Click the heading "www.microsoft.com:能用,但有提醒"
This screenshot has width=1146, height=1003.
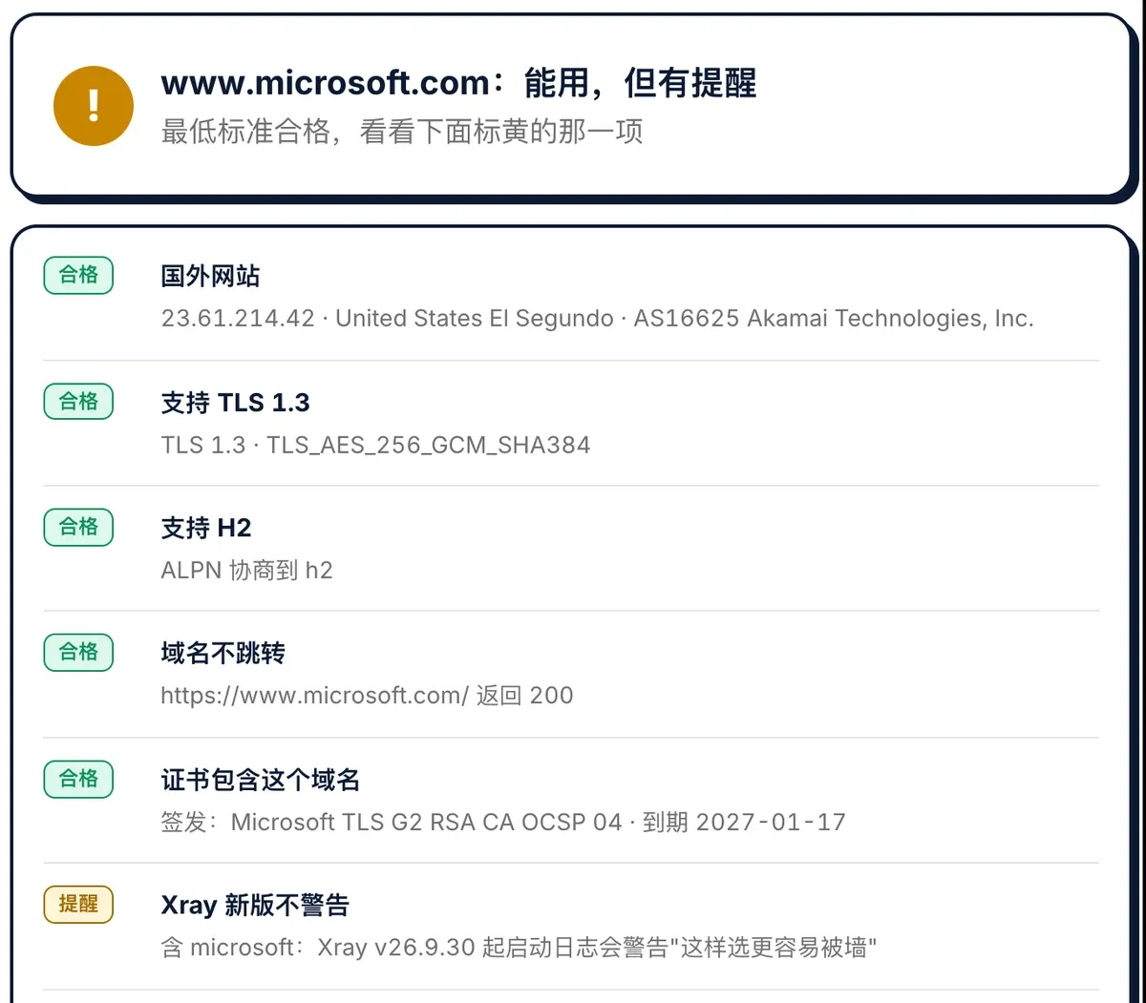[458, 84]
